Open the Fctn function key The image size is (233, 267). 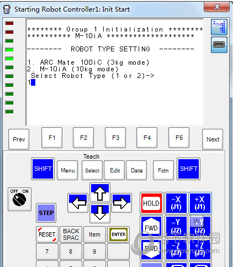tap(163, 170)
